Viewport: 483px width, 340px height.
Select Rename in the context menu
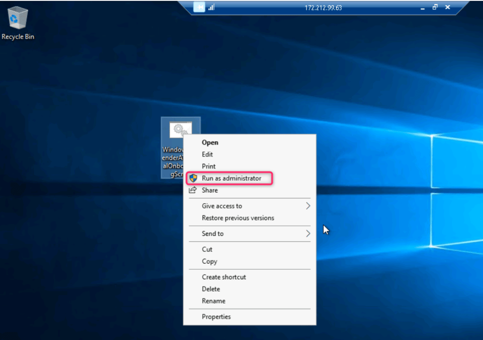tap(213, 301)
